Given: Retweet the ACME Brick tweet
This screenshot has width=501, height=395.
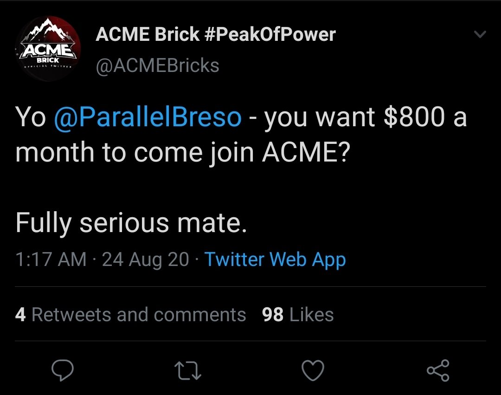Looking at the screenshot, I should coord(187,370).
